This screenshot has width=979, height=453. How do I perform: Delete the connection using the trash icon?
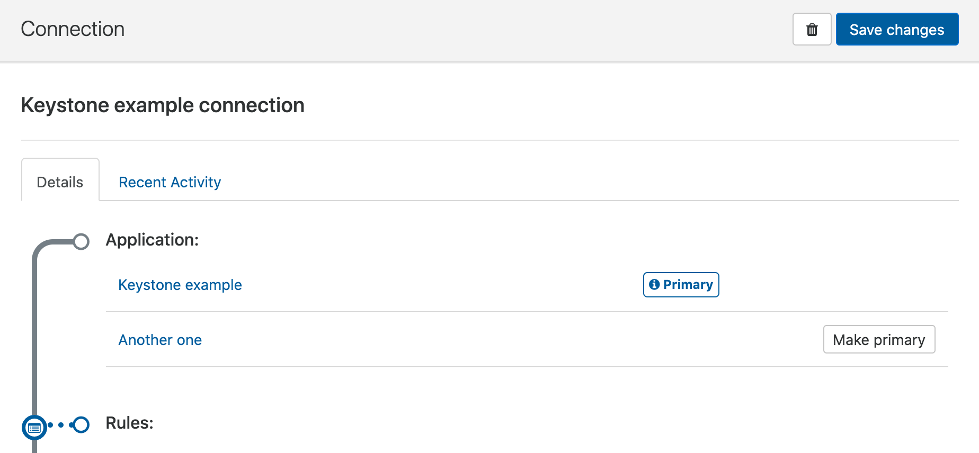812,29
